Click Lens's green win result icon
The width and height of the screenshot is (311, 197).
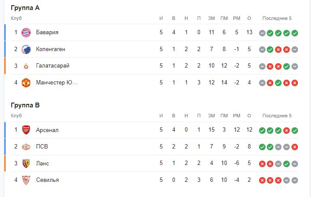tap(286, 164)
